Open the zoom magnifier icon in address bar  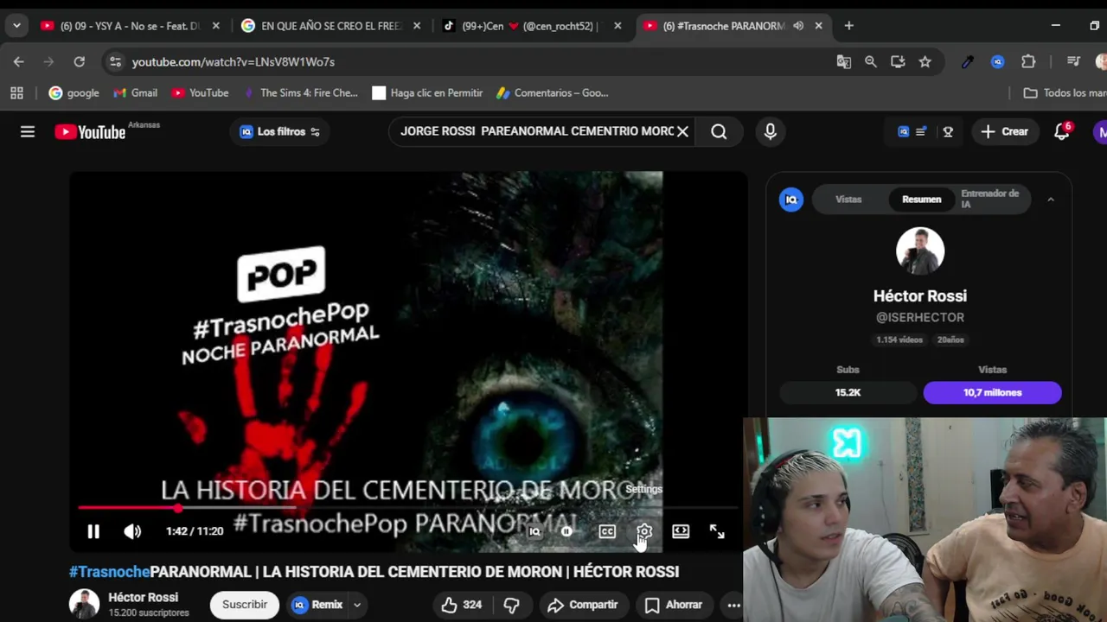[x=871, y=61]
